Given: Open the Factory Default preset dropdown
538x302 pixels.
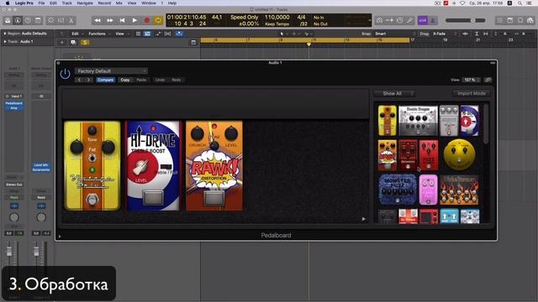Looking at the screenshot, I should point(111,70).
